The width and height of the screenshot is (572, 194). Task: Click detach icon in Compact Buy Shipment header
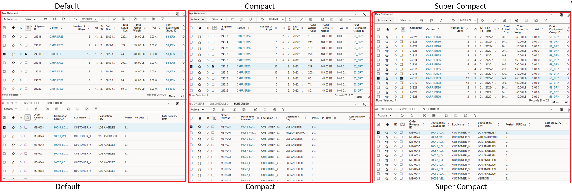pyautogui.click(x=365, y=14)
